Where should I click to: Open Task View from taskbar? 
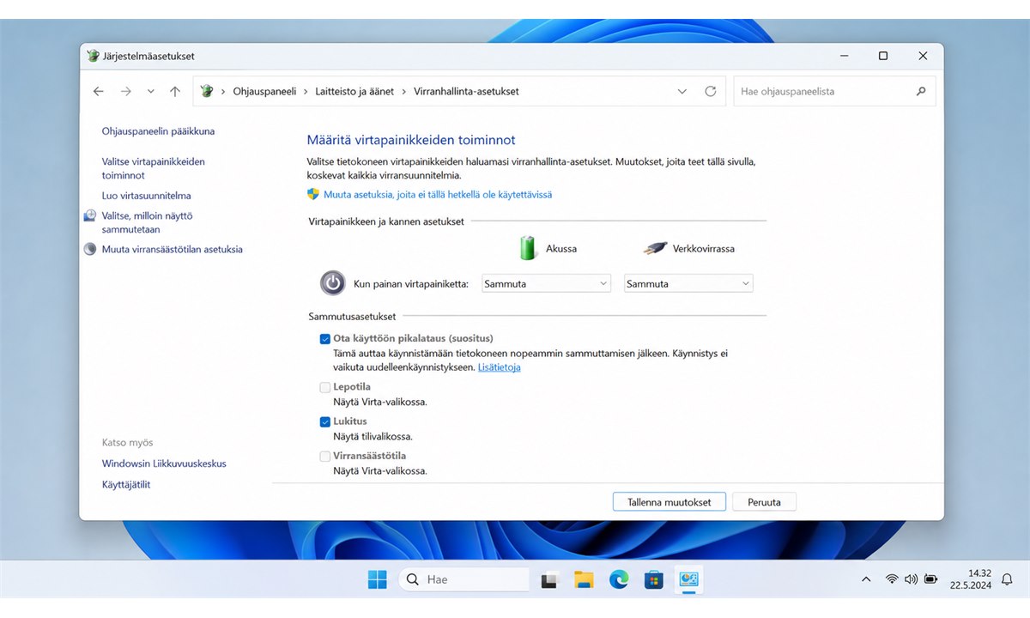pyautogui.click(x=550, y=580)
